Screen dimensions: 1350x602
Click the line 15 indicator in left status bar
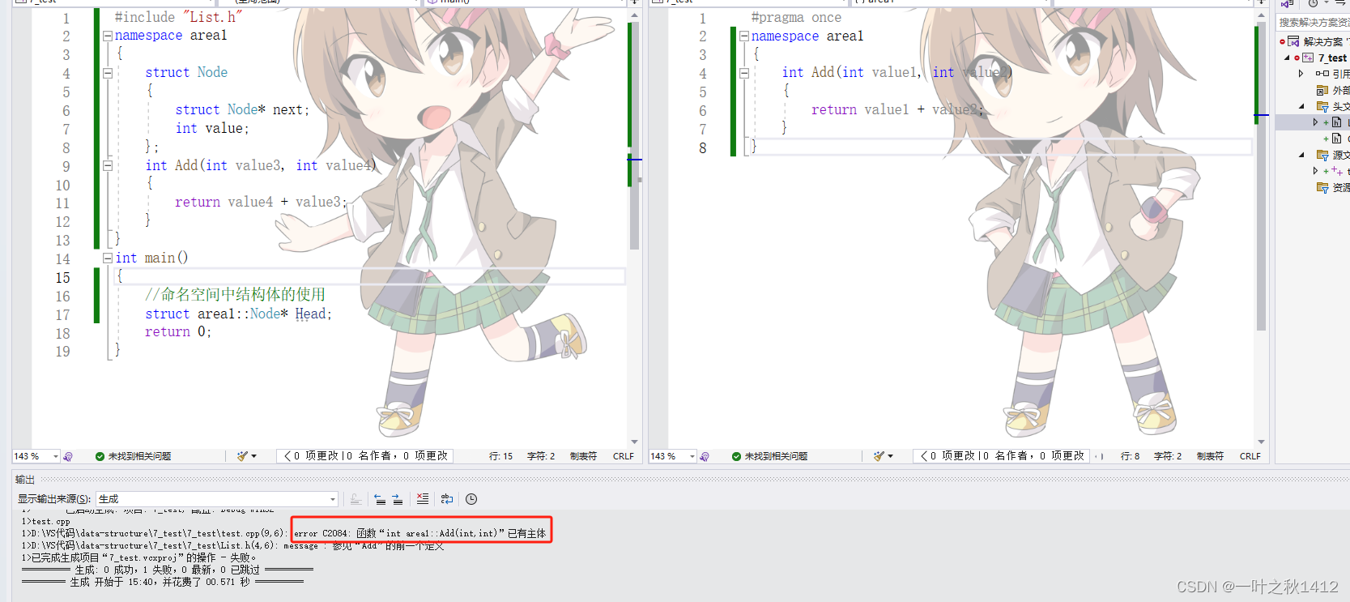500,456
